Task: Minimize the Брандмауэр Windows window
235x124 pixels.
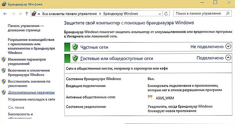Action: pos(202,3)
